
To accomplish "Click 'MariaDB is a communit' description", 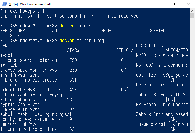I will (x=162, y=65).
